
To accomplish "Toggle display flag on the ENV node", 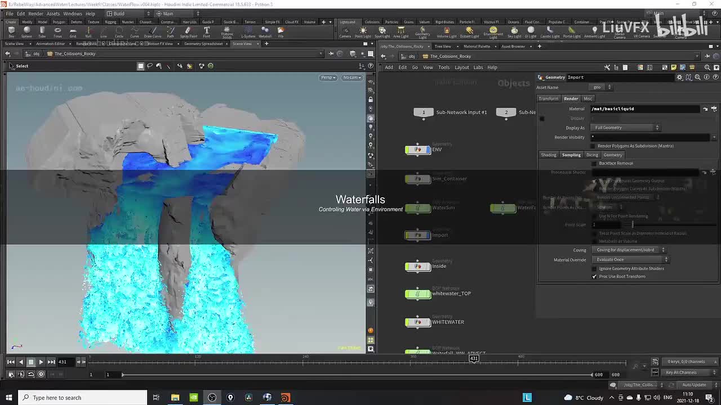I will [x=427, y=150].
